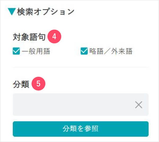This screenshot has height=142, width=159.
Task: Click the 略語／外来語 label text
Action: click(x=111, y=51)
